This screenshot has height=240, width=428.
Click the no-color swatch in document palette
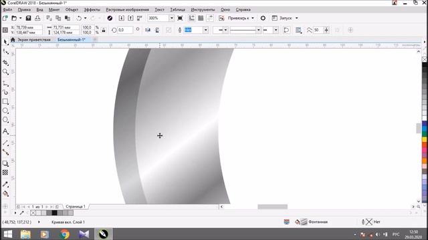(33, 213)
